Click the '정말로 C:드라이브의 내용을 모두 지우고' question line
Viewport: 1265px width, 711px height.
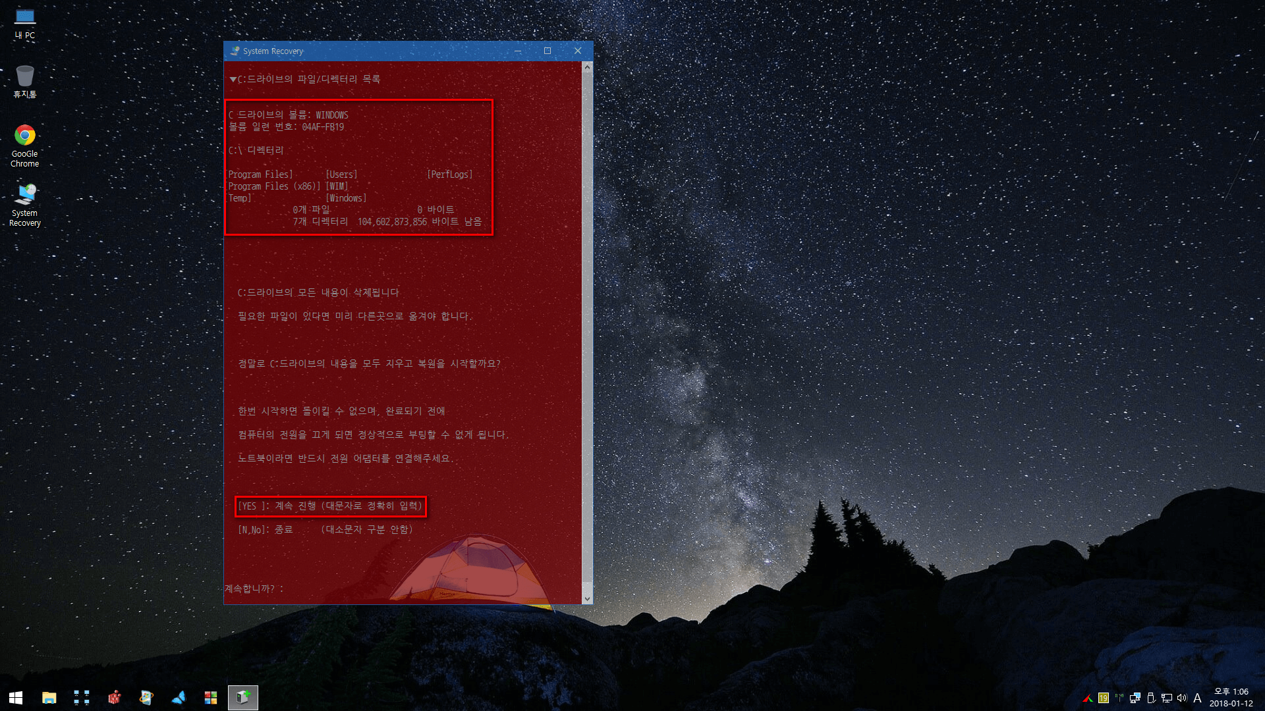pyautogui.click(x=369, y=363)
